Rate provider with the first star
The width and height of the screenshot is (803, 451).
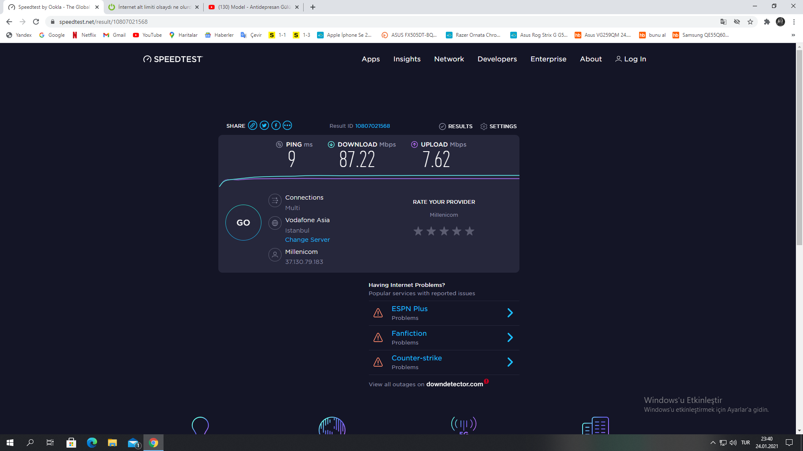pos(418,231)
